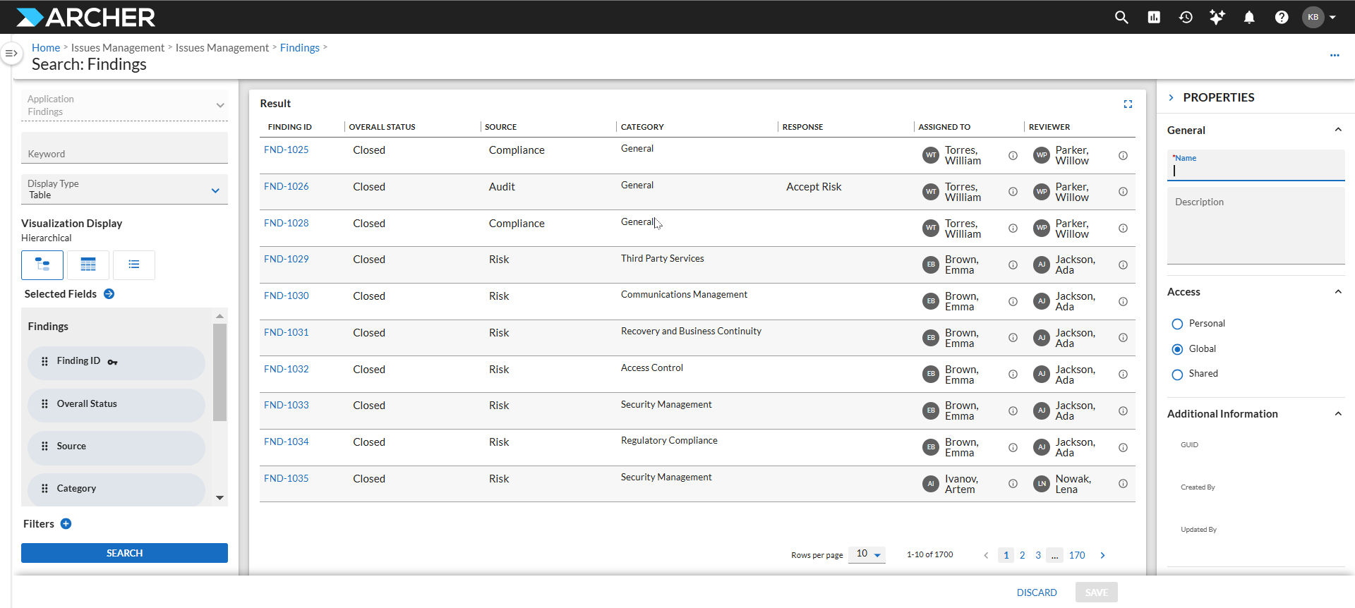Add a new filter with plus icon

click(x=66, y=523)
